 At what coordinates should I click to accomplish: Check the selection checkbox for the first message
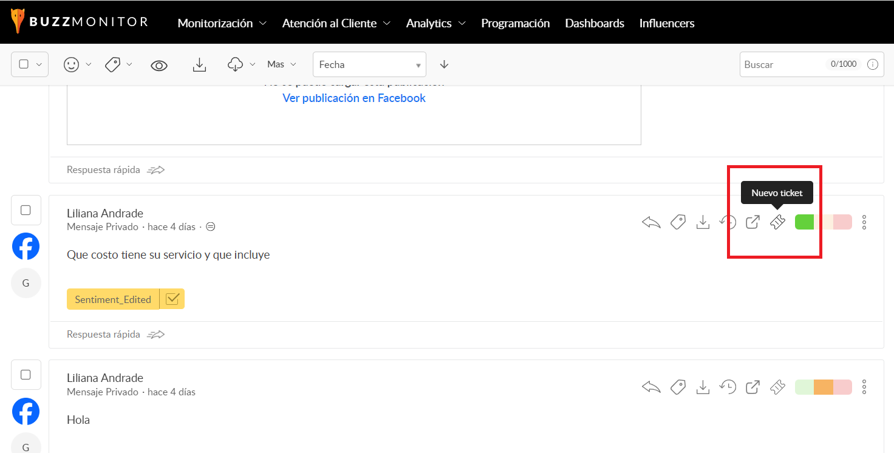26,209
